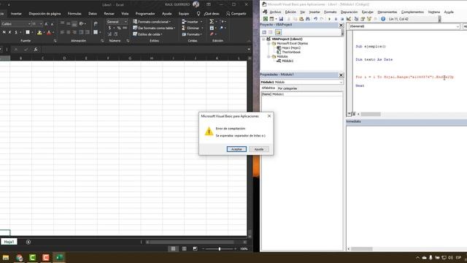
Task: Close the Proyecto - VBAProject panel
Action: 341,26
